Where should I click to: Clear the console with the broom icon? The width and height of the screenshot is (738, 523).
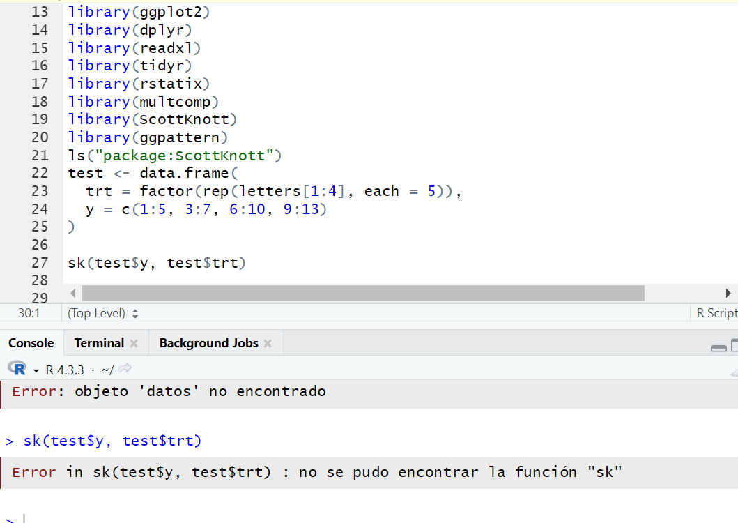coord(735,372)
